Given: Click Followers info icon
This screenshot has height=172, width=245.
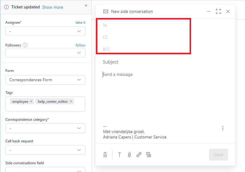Looking at the screenshot, I should pyautogui.click(x=25, y=45).
